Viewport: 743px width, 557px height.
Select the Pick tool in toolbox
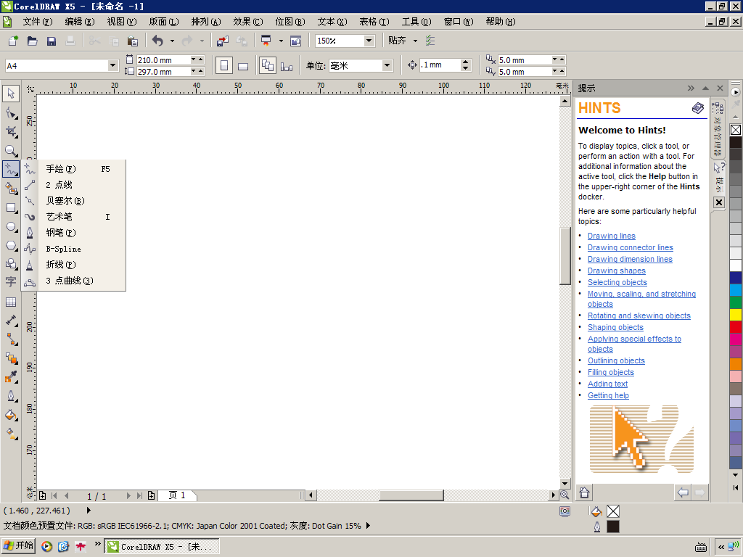(11, 94)
